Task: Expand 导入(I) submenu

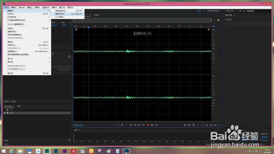Action: (27, 59)
